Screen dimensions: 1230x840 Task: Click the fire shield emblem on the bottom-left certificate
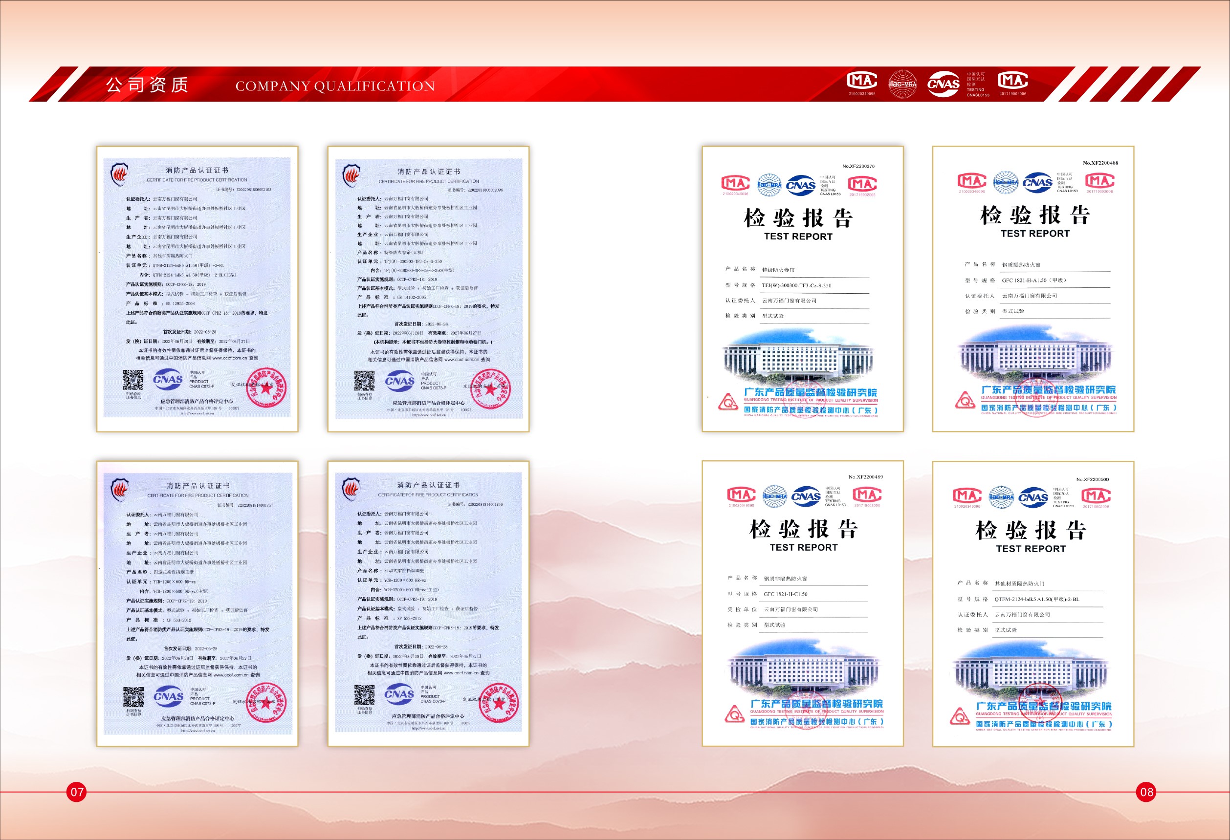(x=120, y=489)
